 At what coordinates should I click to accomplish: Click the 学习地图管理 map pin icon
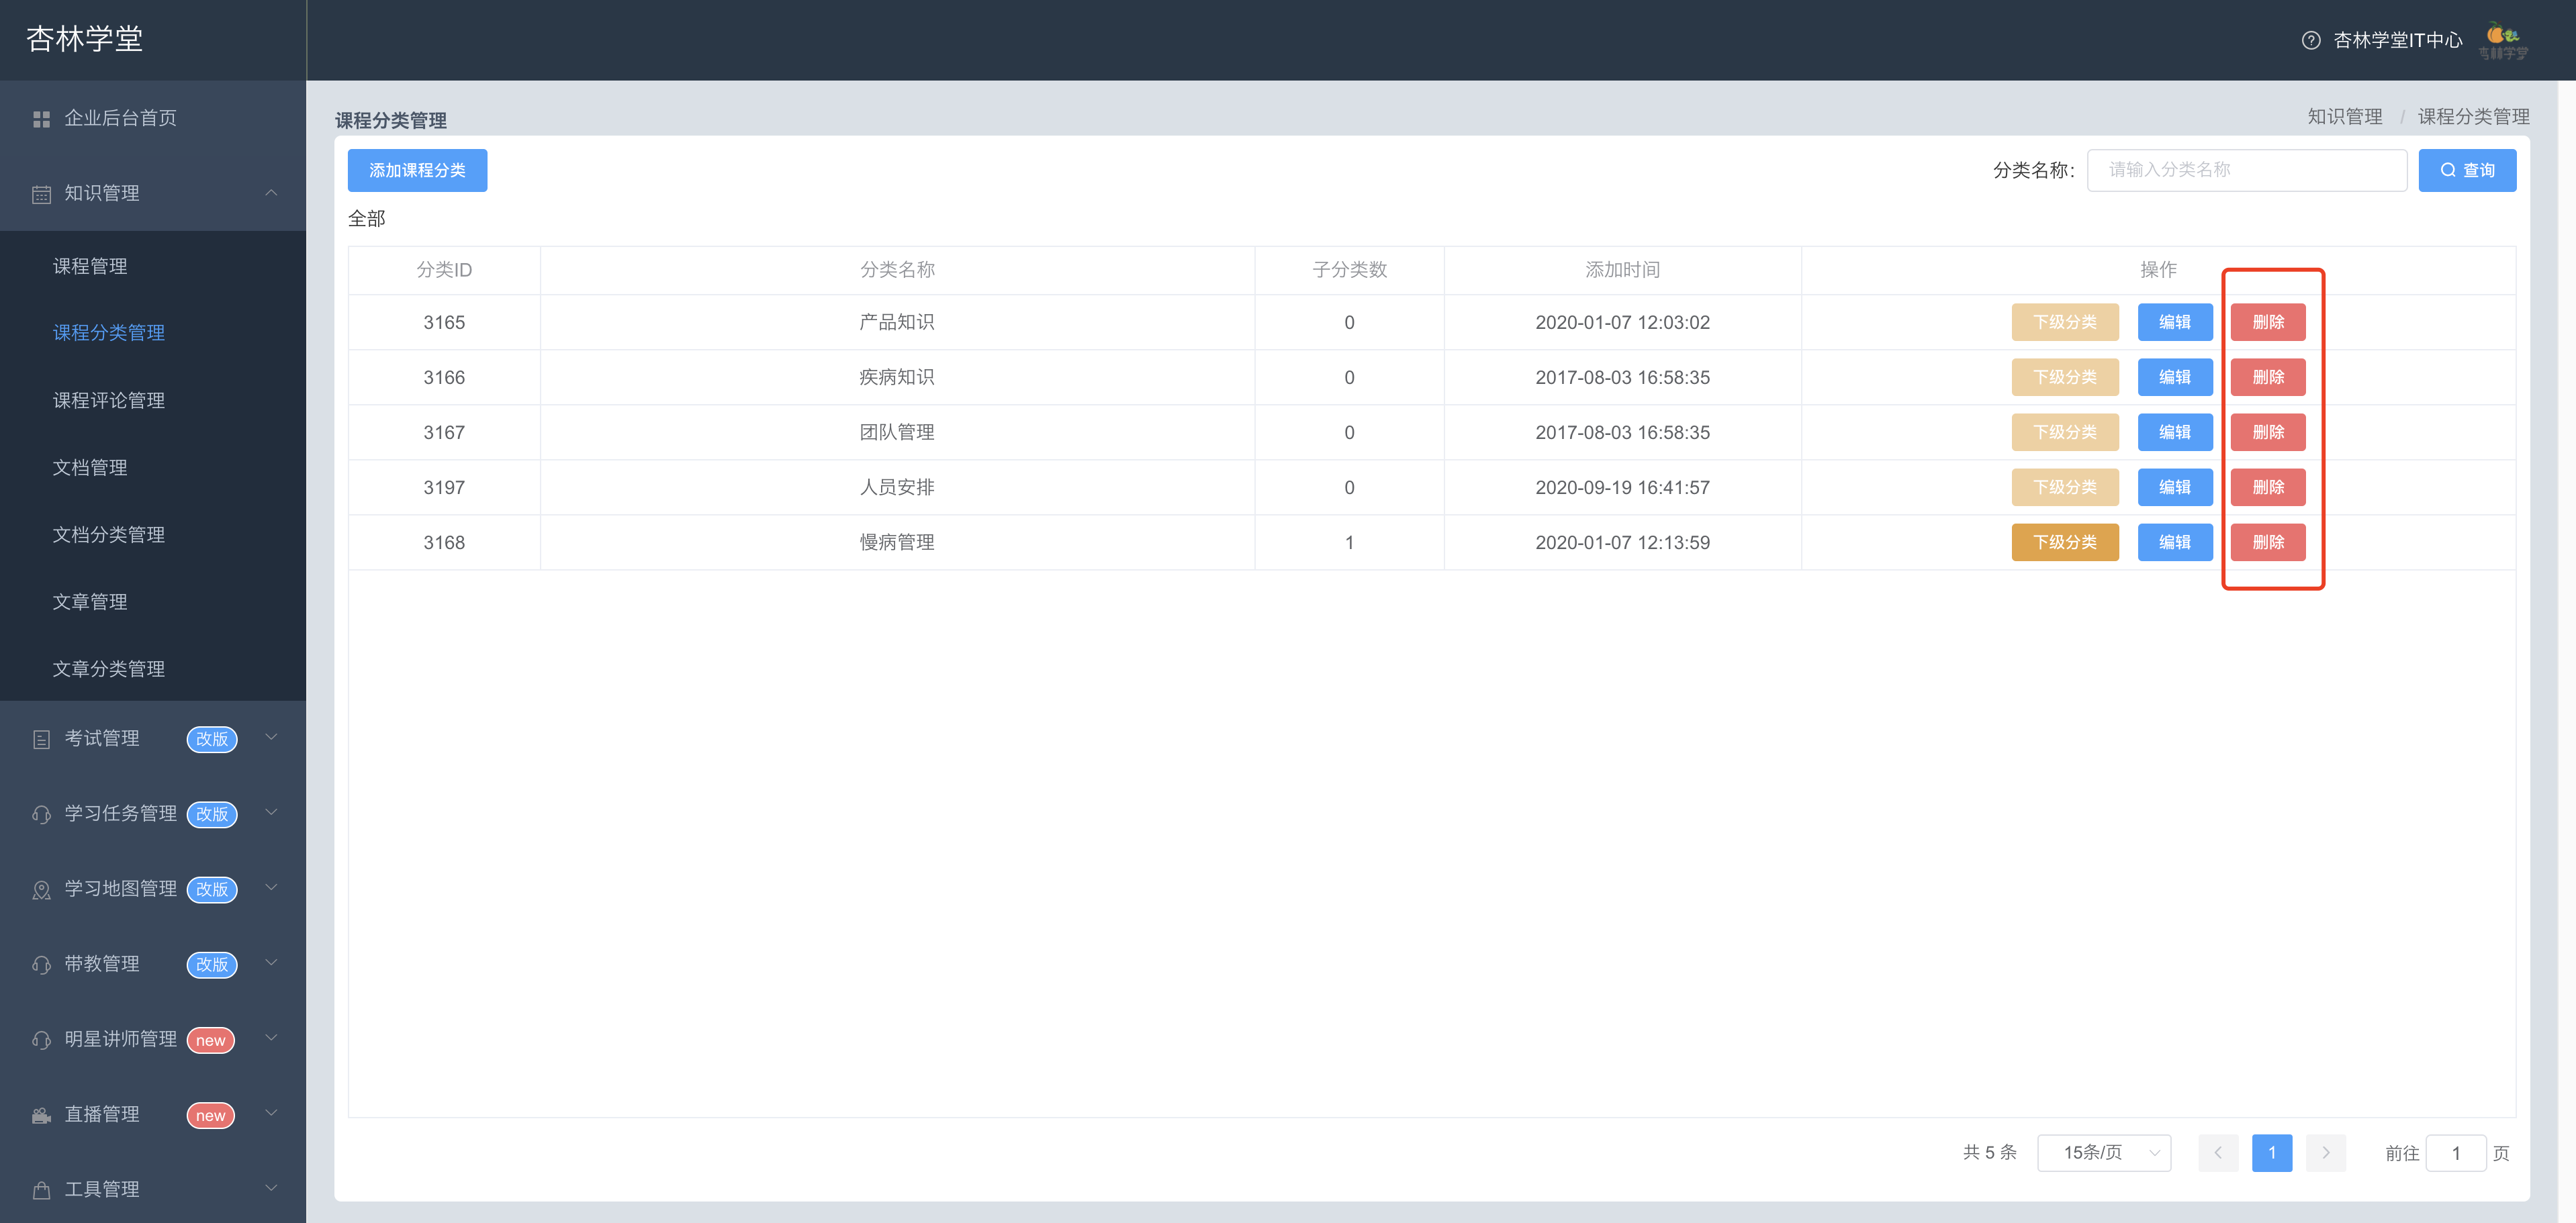(41, 889)
